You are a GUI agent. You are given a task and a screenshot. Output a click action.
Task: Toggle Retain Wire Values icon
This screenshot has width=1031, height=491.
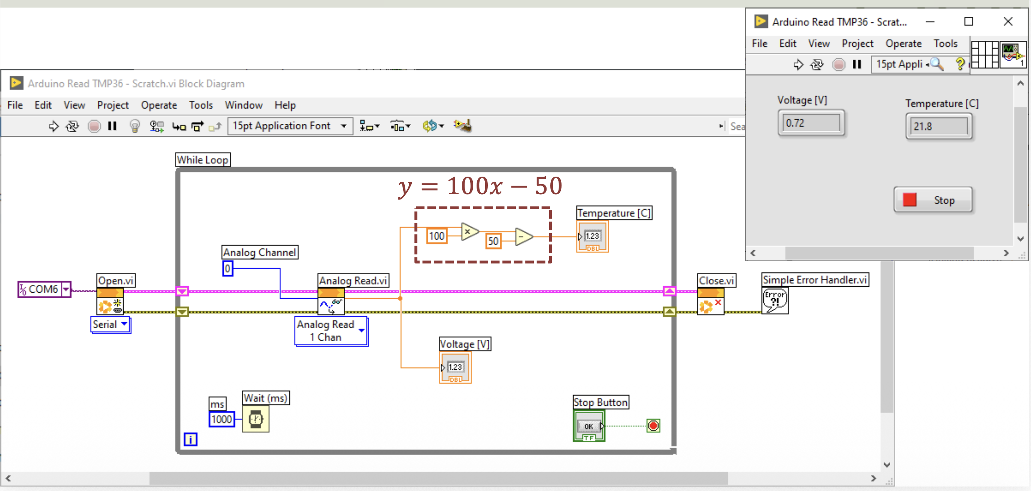[x=157, y=126]
